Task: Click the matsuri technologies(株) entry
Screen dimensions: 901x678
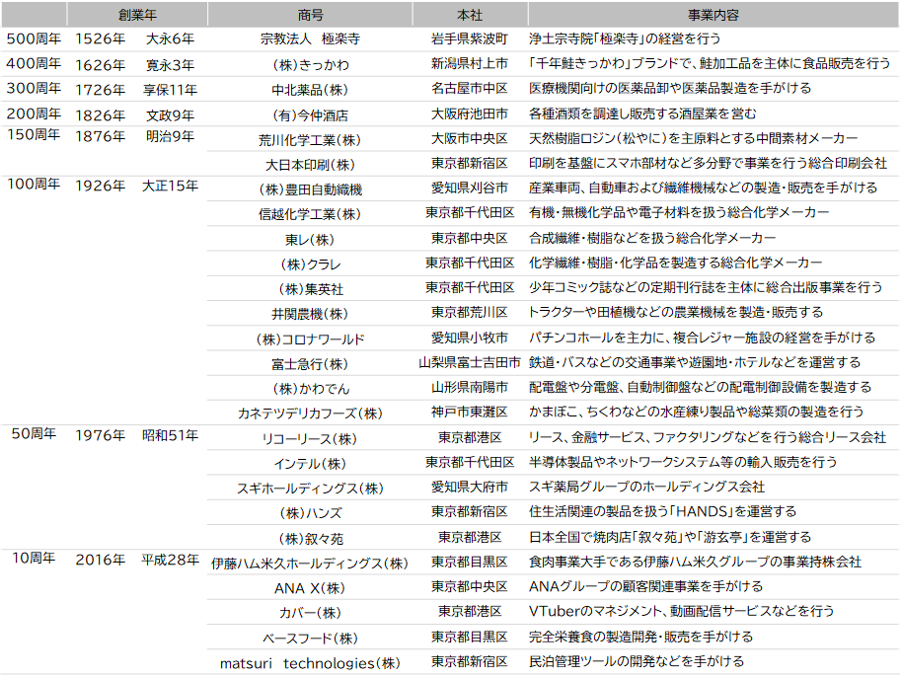Action: 310,663
